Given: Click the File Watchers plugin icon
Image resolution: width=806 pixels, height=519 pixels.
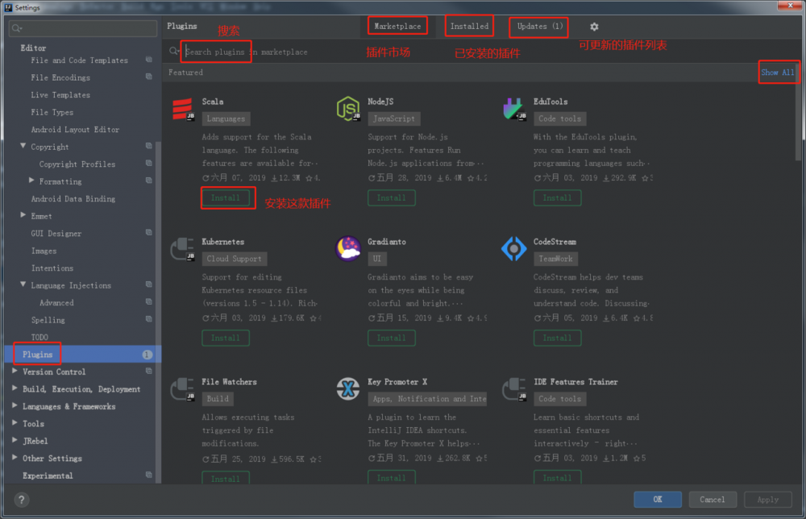Looking at the screenshot, I should click(182, 389).
